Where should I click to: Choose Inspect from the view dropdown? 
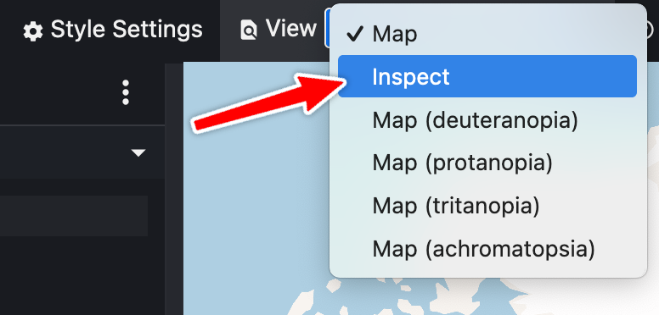pyautogui.click(x=487, y=76)
